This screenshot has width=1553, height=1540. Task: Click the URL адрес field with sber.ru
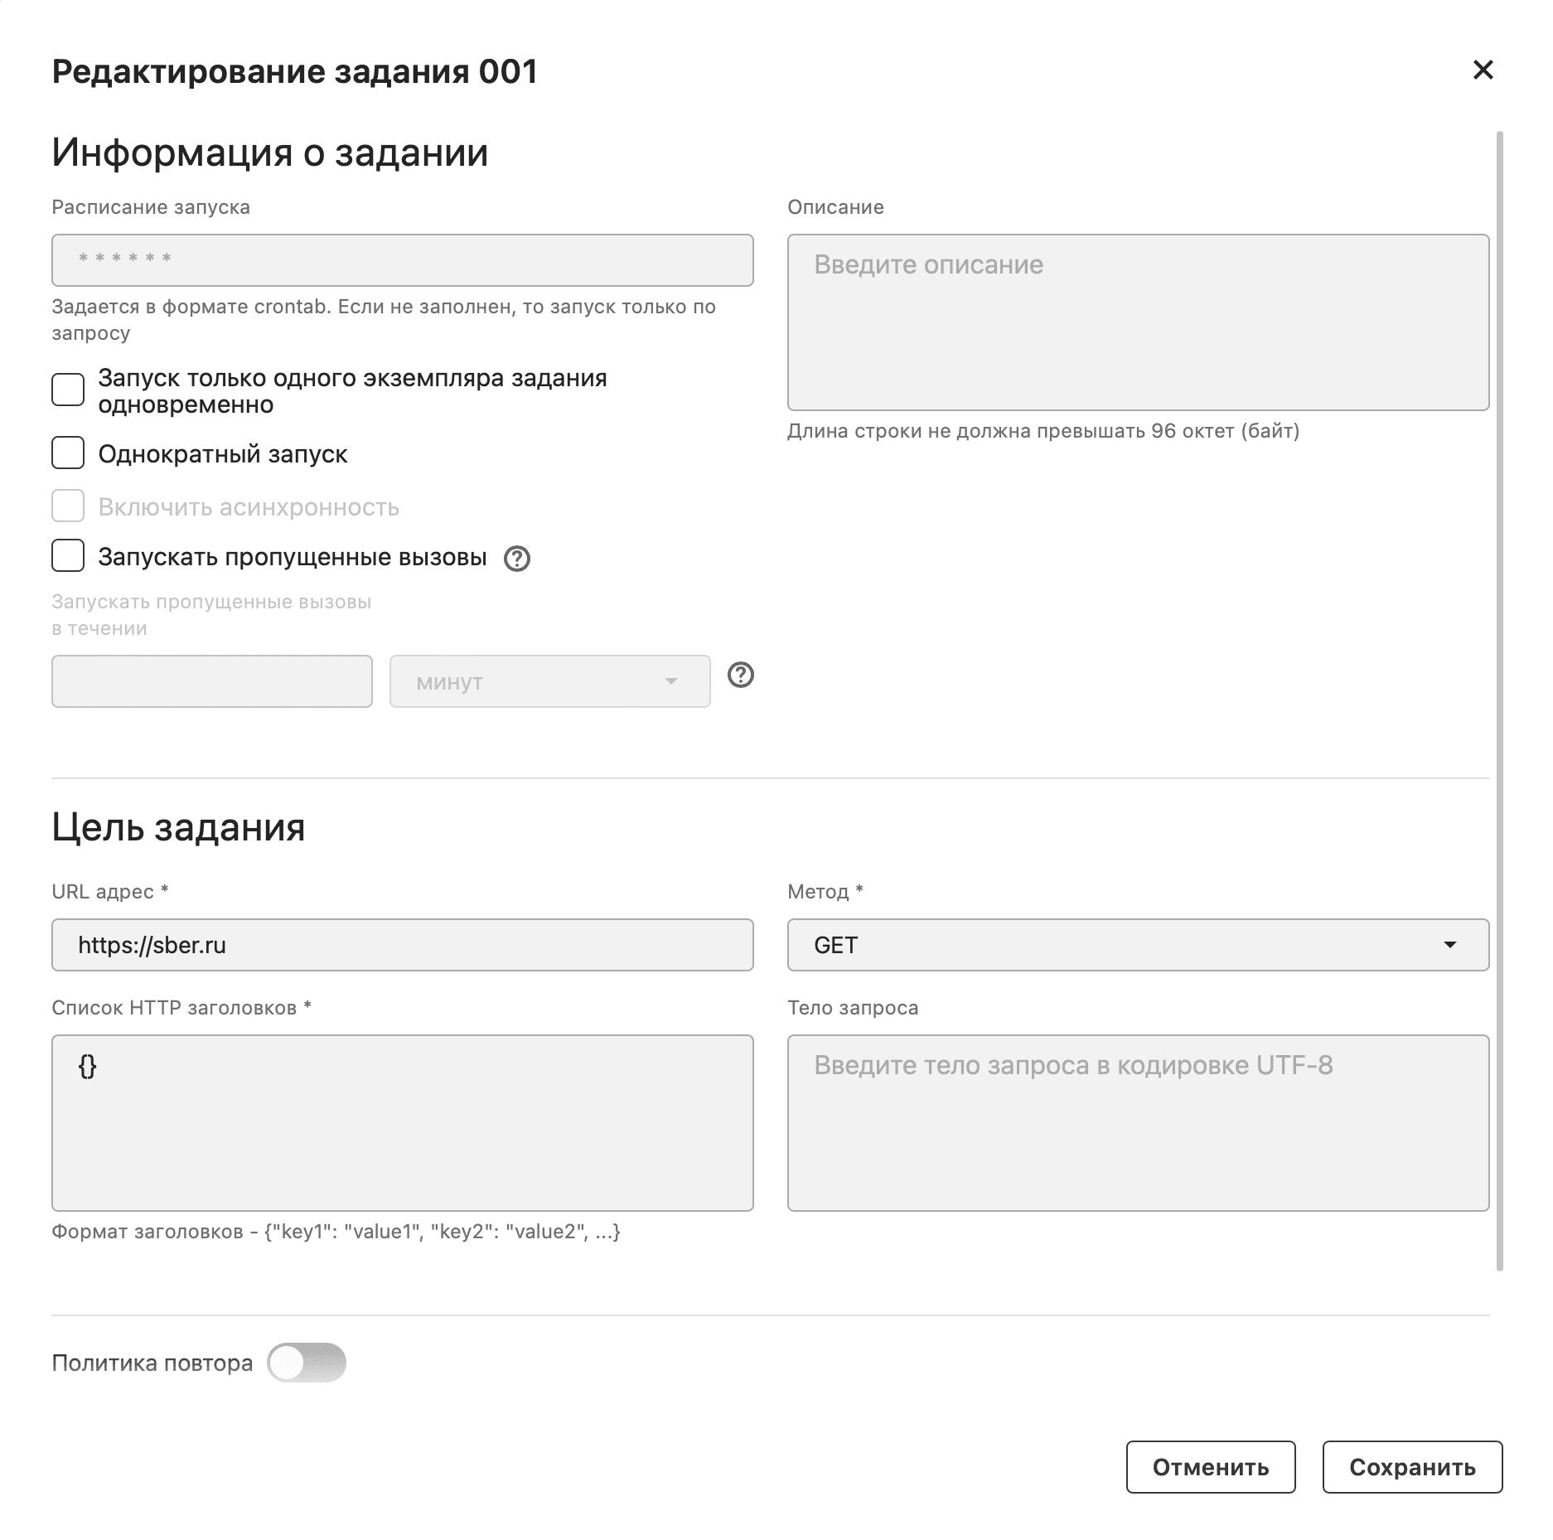[402, 945]
